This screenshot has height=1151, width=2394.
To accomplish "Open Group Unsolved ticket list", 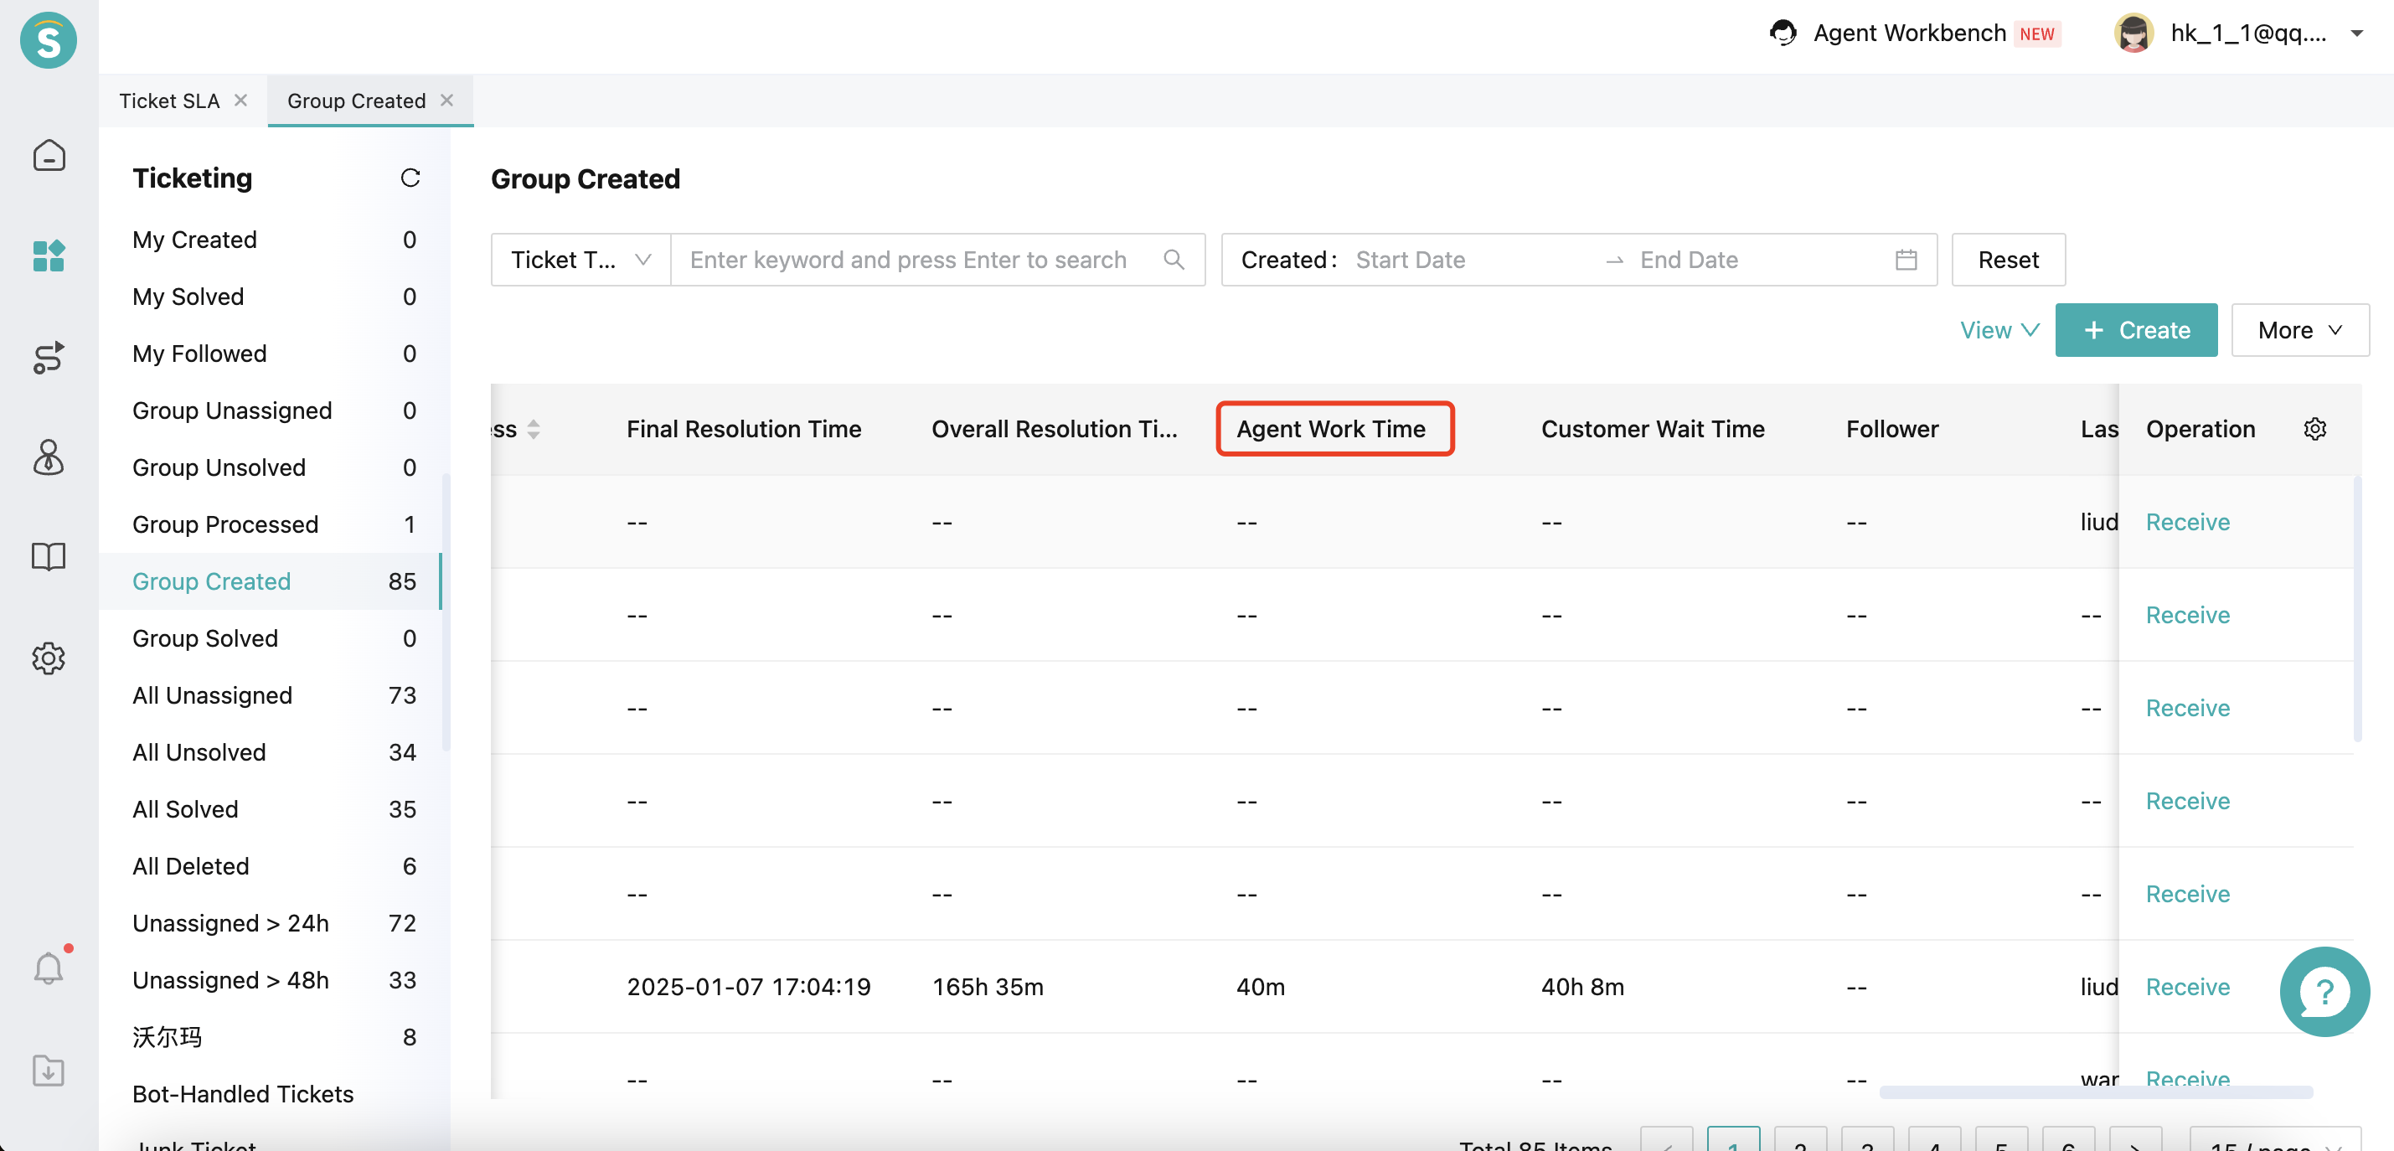I will click(x=273, y=467).
